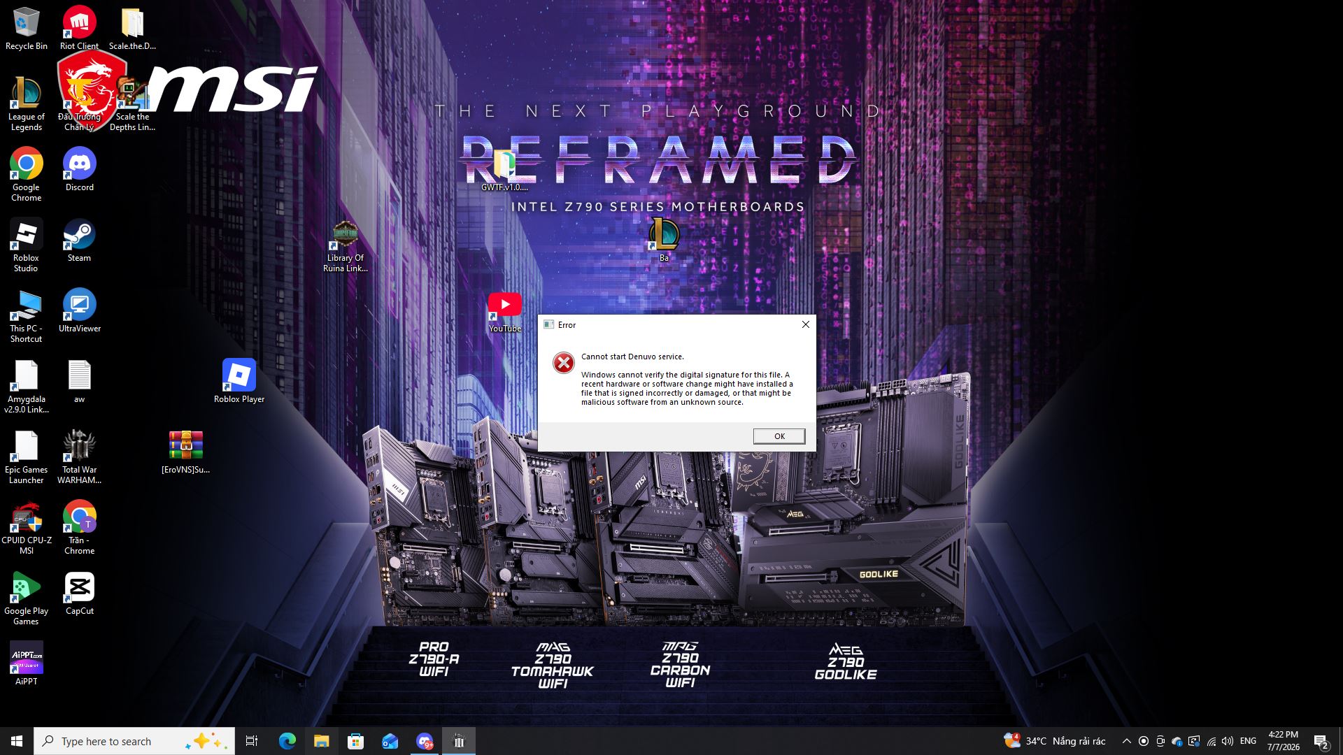This screenshot has height=755, width=1343.
Task: Select the GWTF.v1.0 folder icon
Action: click(x=504, y=169)
